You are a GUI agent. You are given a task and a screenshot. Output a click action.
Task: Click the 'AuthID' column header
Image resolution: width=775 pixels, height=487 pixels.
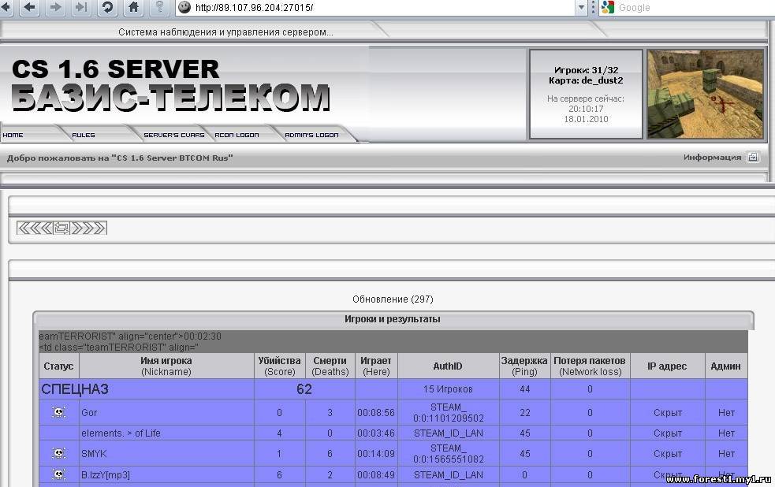(x=448, y=366)
